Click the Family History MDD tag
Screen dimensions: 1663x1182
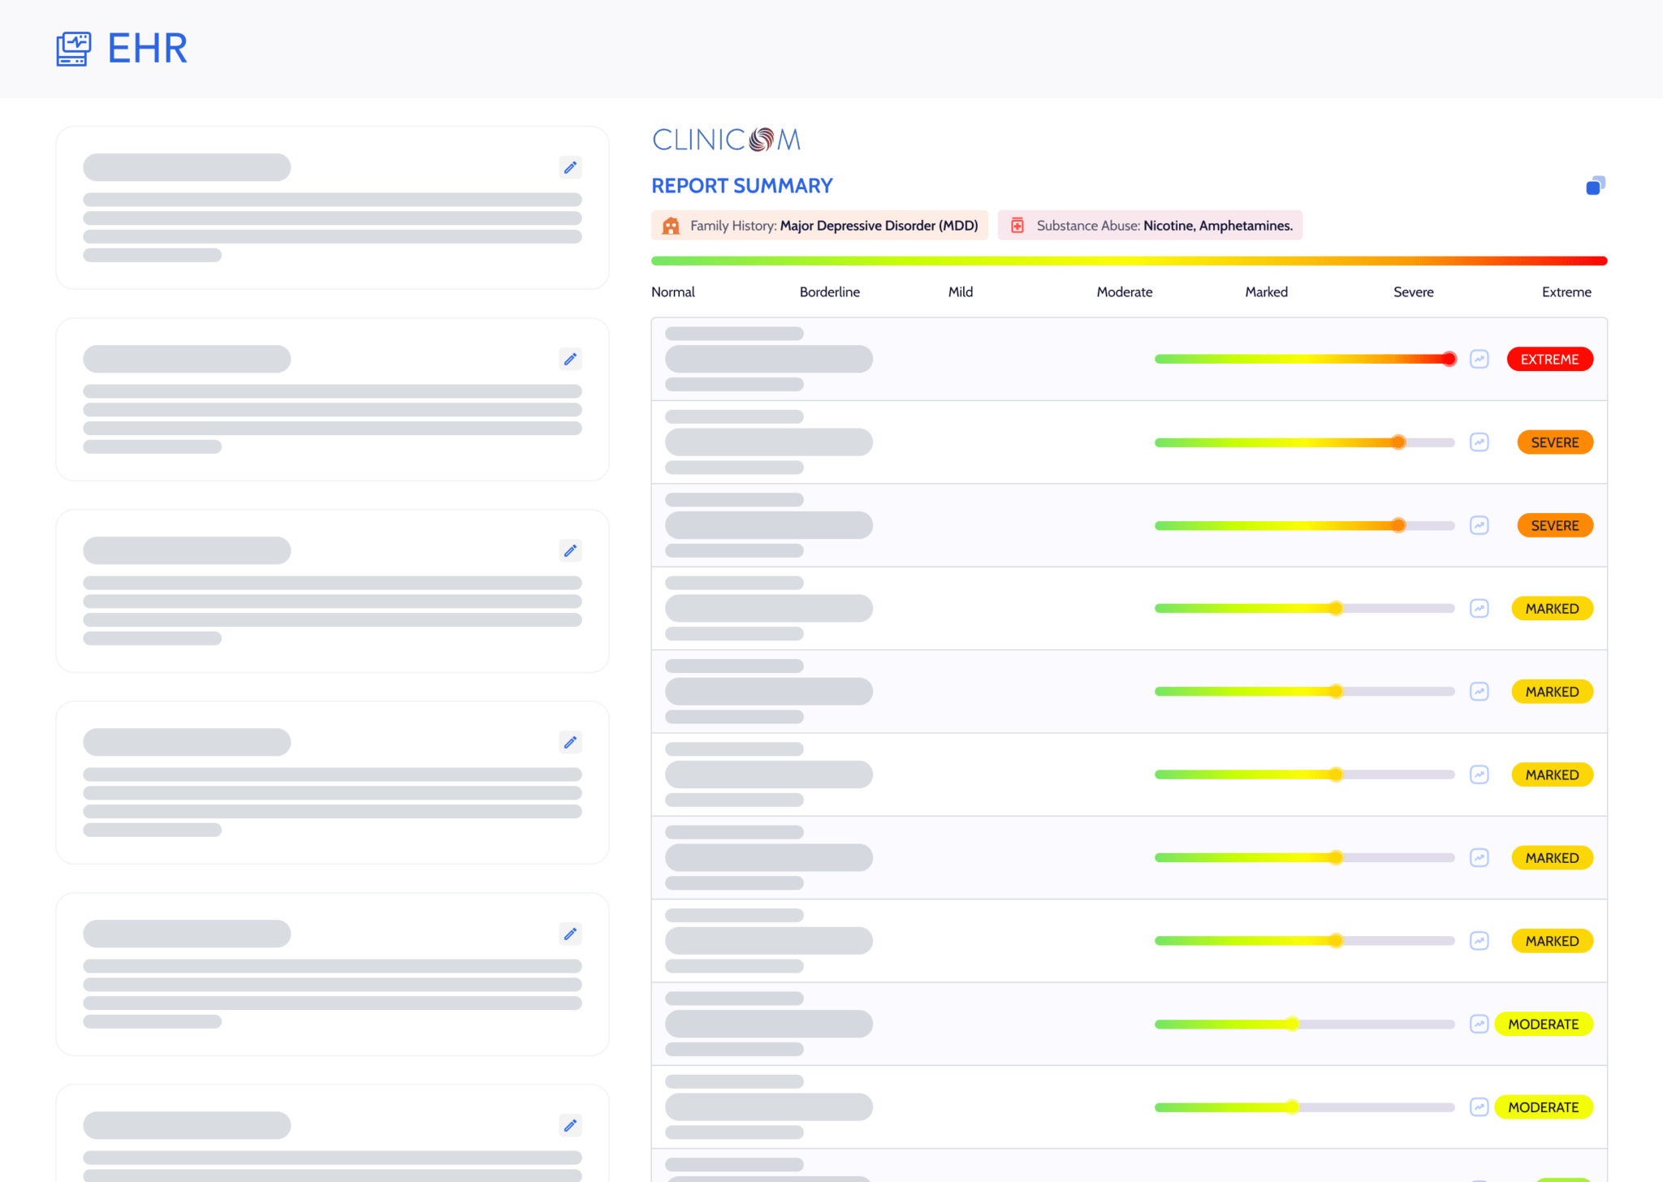point(819,226)
